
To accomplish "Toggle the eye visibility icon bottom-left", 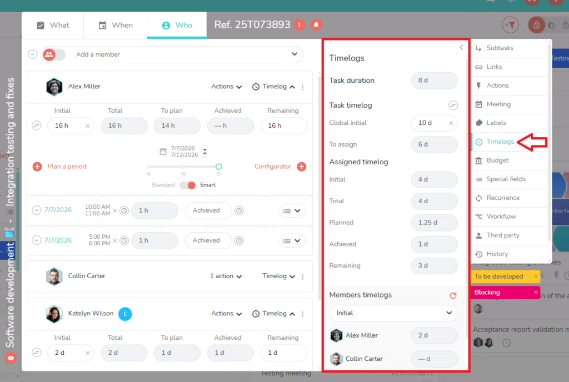I will point(11,358).
